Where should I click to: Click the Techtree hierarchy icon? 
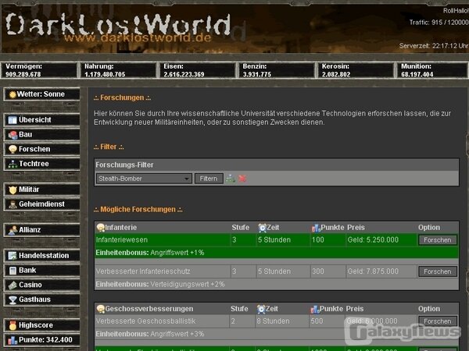coord(13,164)
